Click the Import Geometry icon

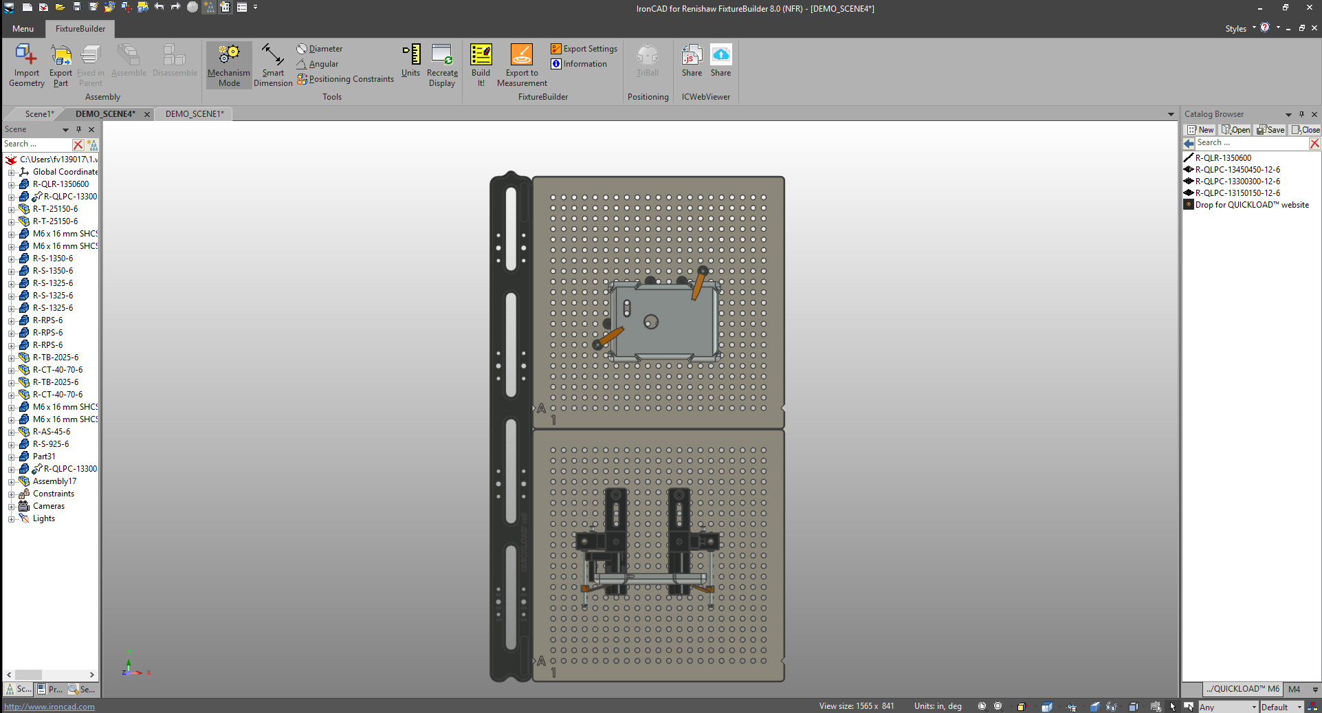(26, 55)
